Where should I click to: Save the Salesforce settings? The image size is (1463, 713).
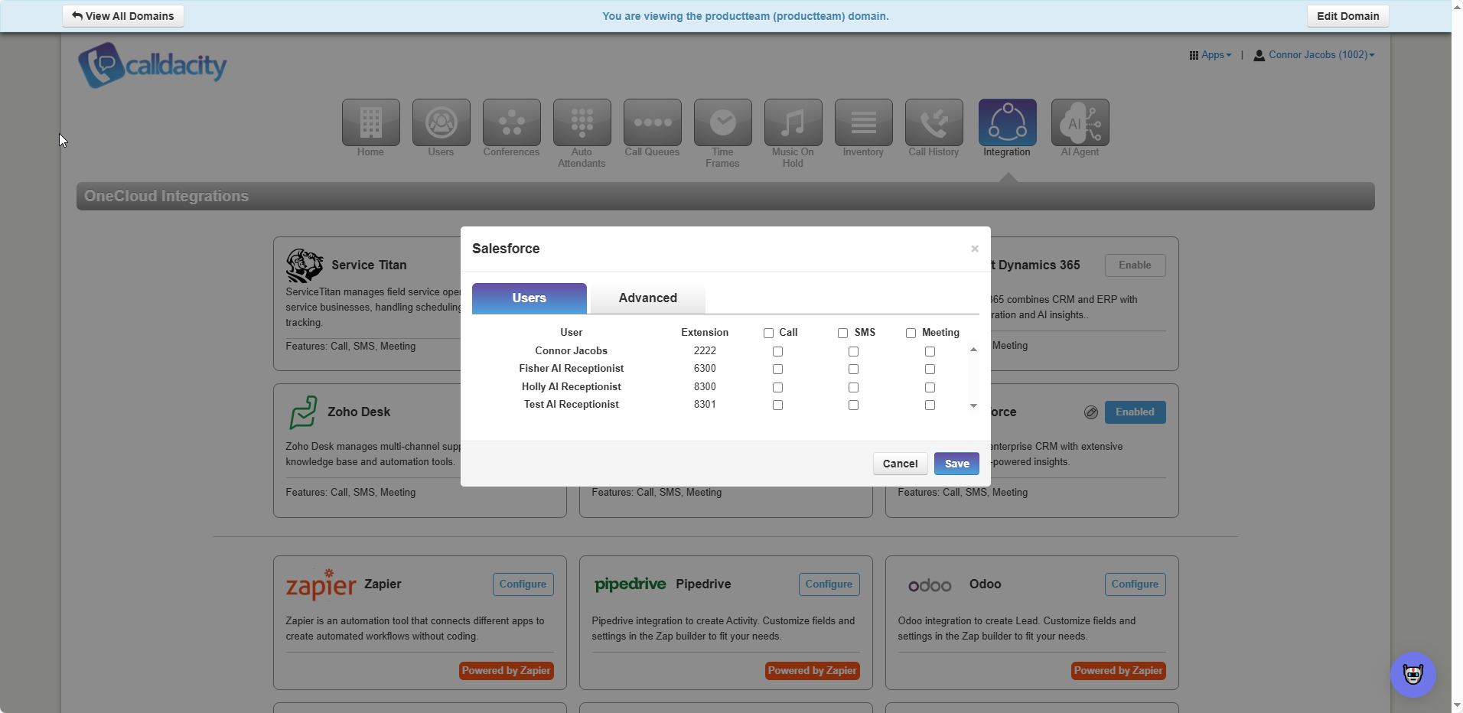(956, 464)
